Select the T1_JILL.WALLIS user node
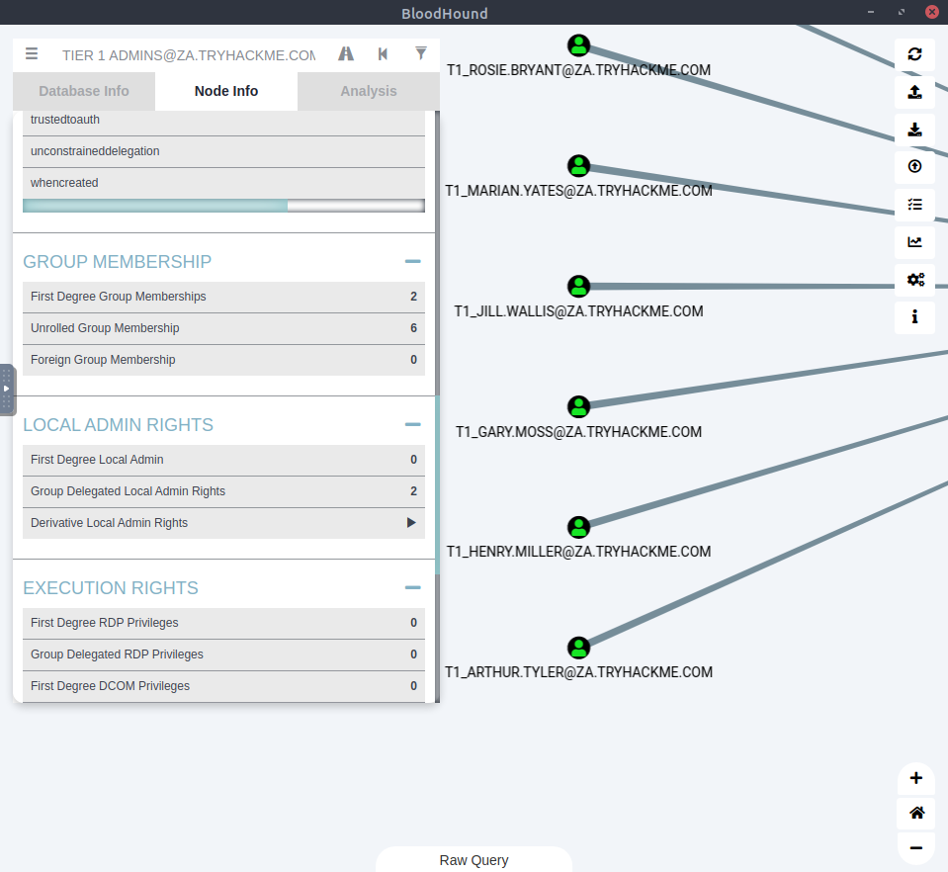 (578, 286)
